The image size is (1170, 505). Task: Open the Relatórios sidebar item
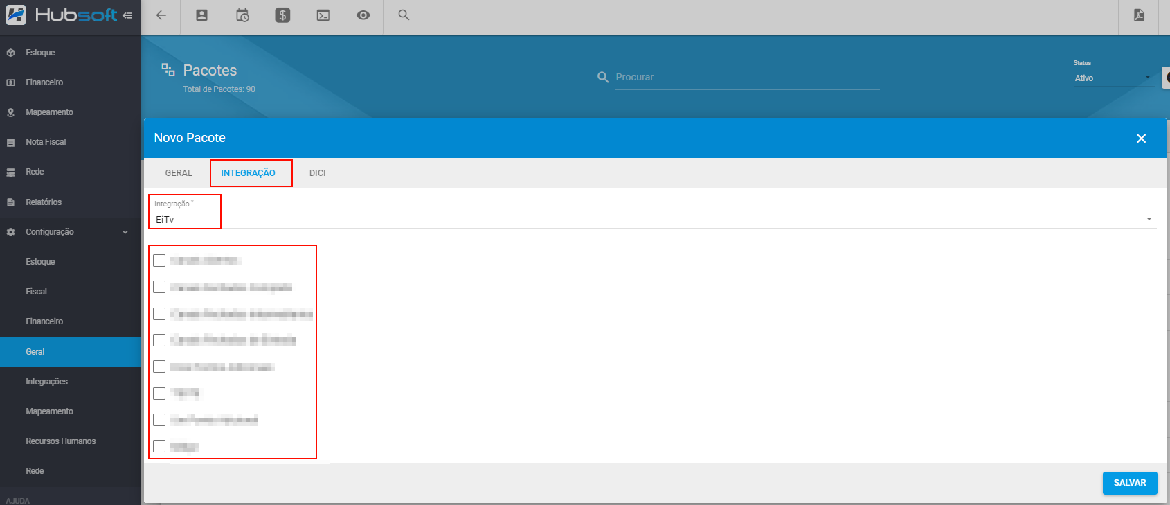[70, 202]
